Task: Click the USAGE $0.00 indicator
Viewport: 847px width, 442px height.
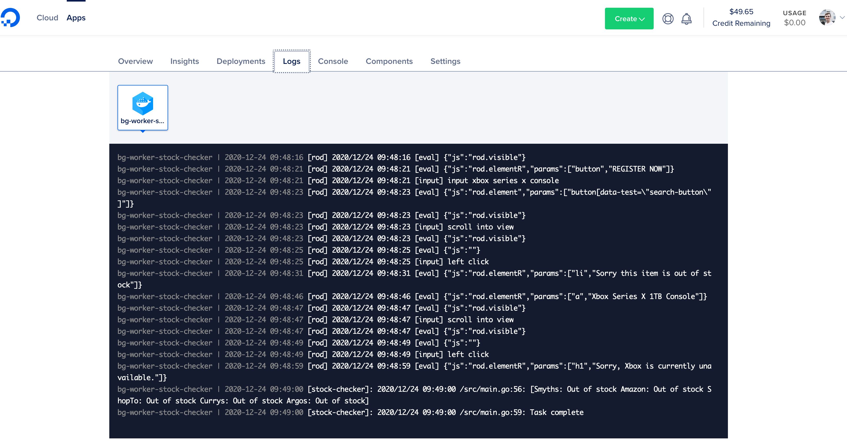Action: tap(794, 18)
